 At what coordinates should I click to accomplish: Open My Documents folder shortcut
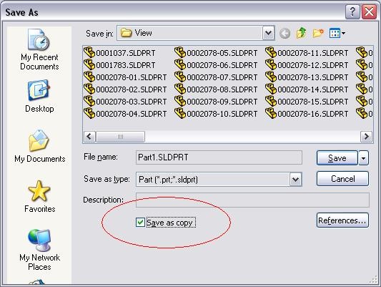coord(39,146)
